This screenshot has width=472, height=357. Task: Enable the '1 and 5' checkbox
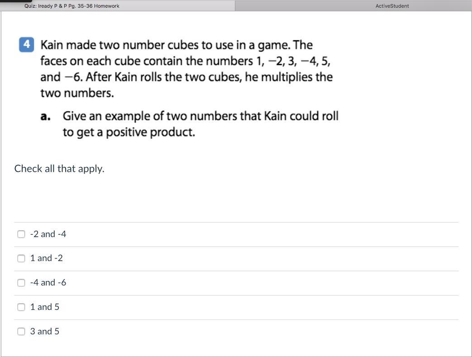(21, 307)
